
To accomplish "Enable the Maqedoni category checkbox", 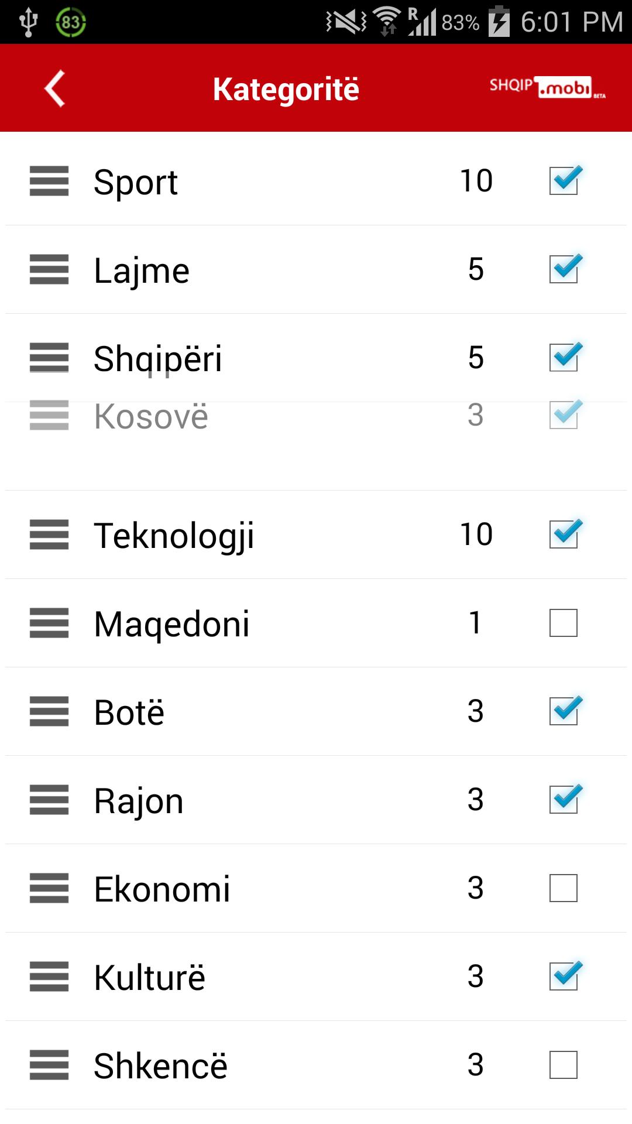I will pyautogui.click(x=564, y=623).
